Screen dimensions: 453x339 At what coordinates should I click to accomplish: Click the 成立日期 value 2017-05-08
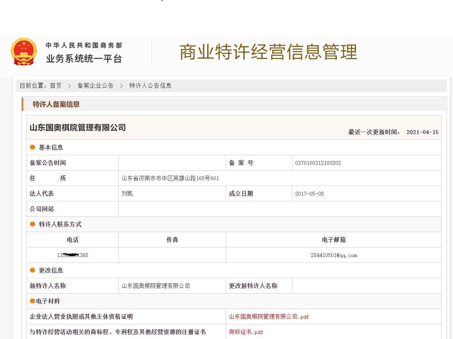click(309, 194)
